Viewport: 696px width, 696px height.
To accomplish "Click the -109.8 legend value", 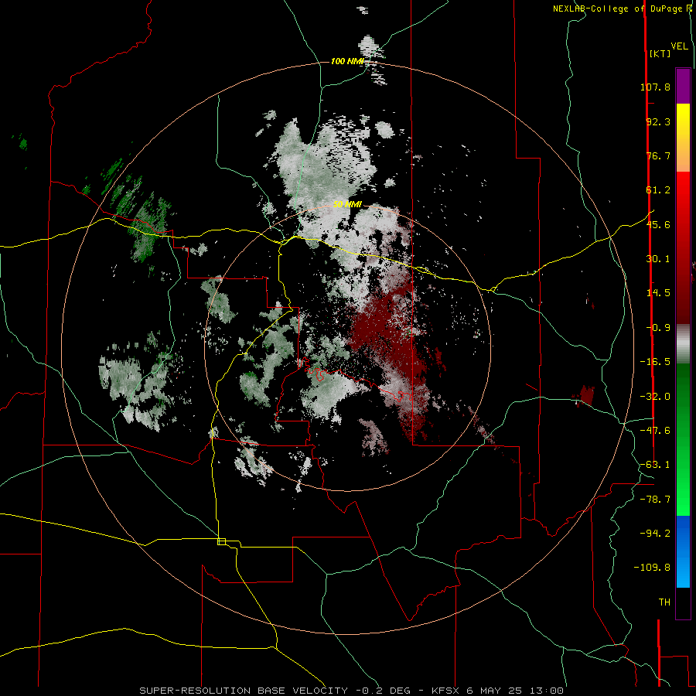I will (652, 568).
